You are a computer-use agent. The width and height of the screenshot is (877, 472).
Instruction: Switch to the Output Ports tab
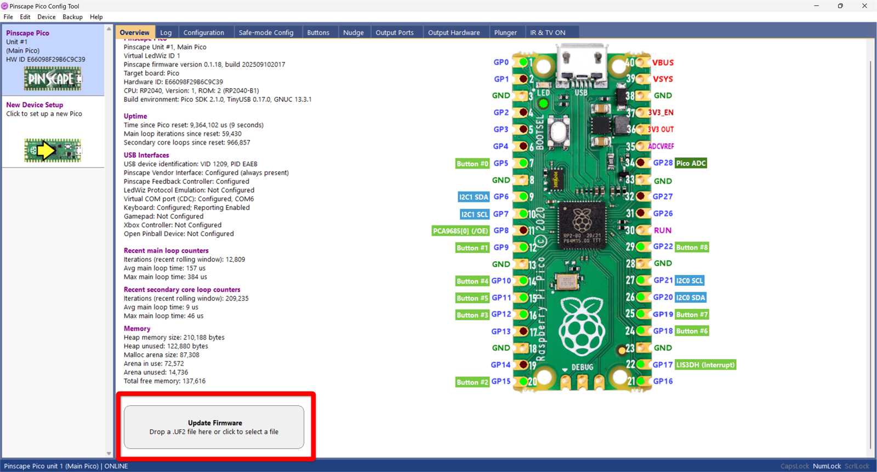tap(395, 32)
